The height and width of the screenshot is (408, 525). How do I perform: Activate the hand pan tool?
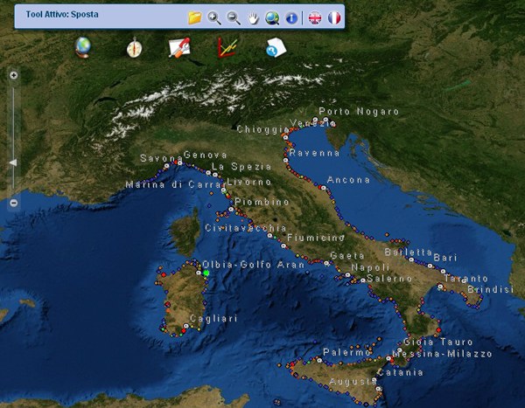coord(253,18)
